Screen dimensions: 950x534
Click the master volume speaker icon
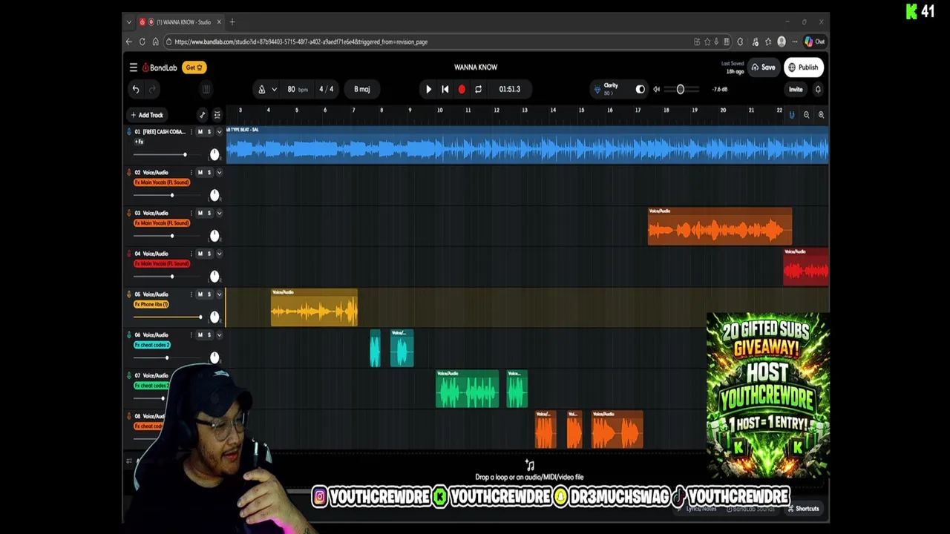(x=656, y=89)
